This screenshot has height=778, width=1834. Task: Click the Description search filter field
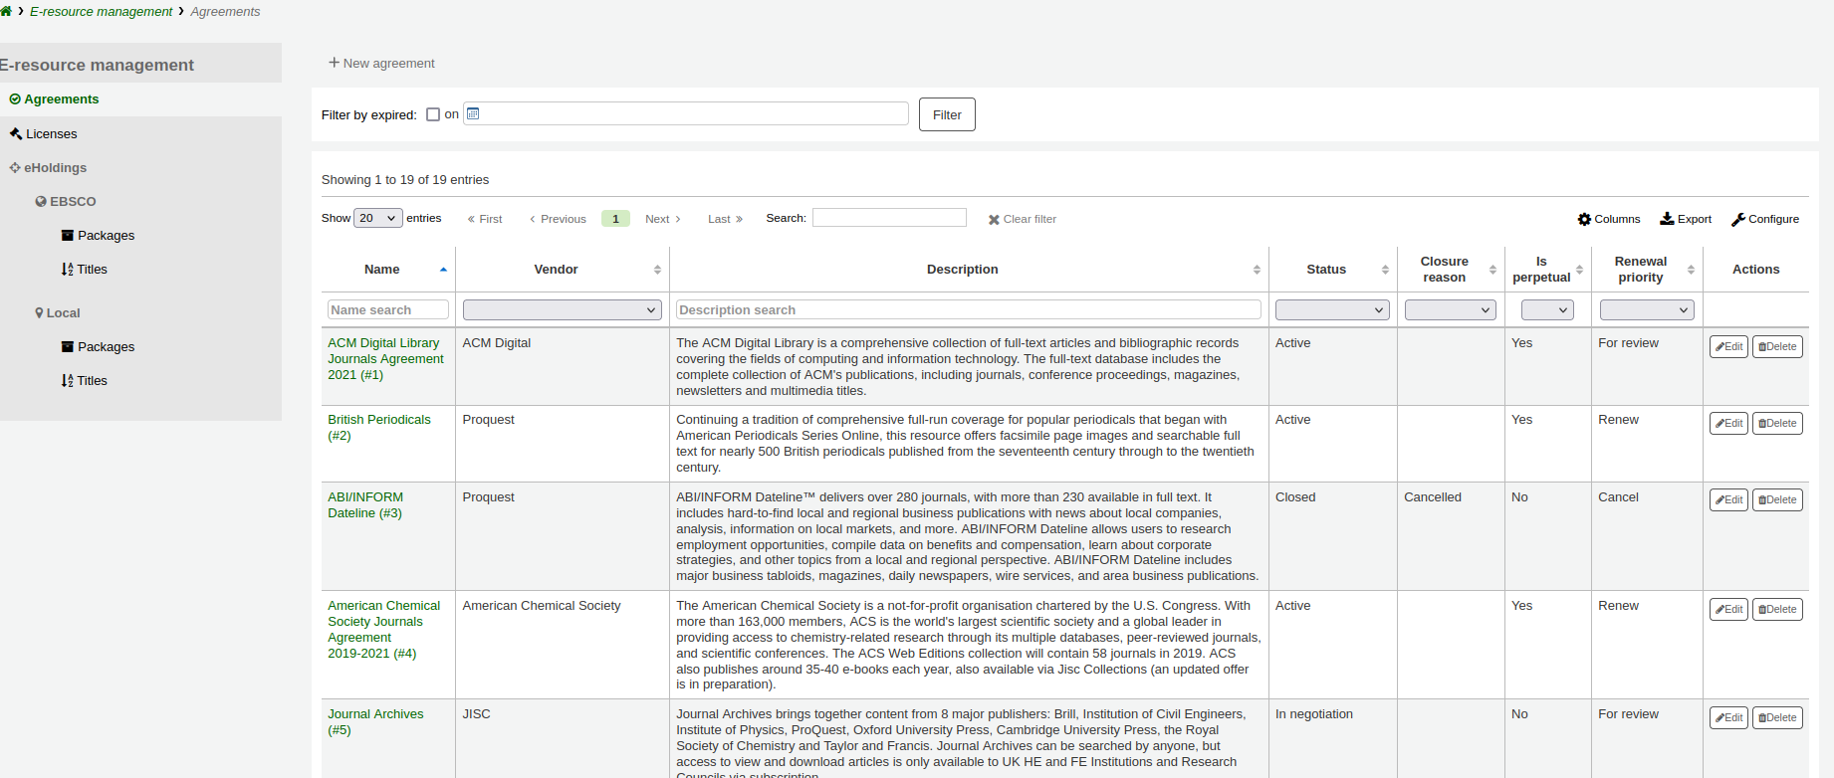(969, 310)
